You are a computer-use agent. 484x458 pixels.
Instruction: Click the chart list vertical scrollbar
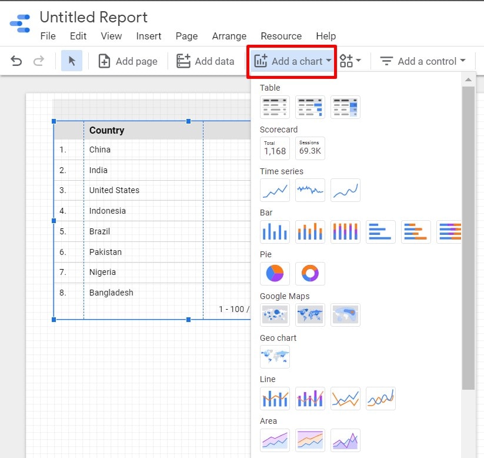point(468,235)
